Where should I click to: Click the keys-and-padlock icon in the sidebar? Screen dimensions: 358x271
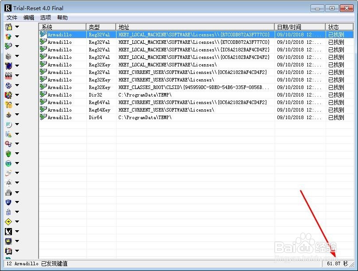point(8,27)
